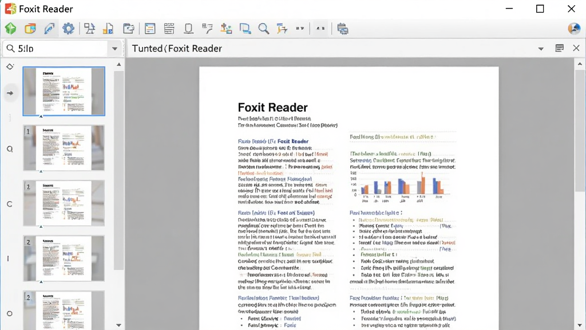Open the user account avatar
This screenshot has width=586, height=330.
(x=573, y=29)
